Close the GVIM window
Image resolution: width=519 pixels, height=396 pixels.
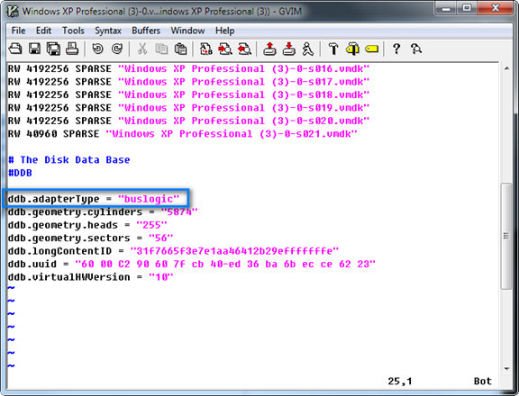[x=496, y=8]
